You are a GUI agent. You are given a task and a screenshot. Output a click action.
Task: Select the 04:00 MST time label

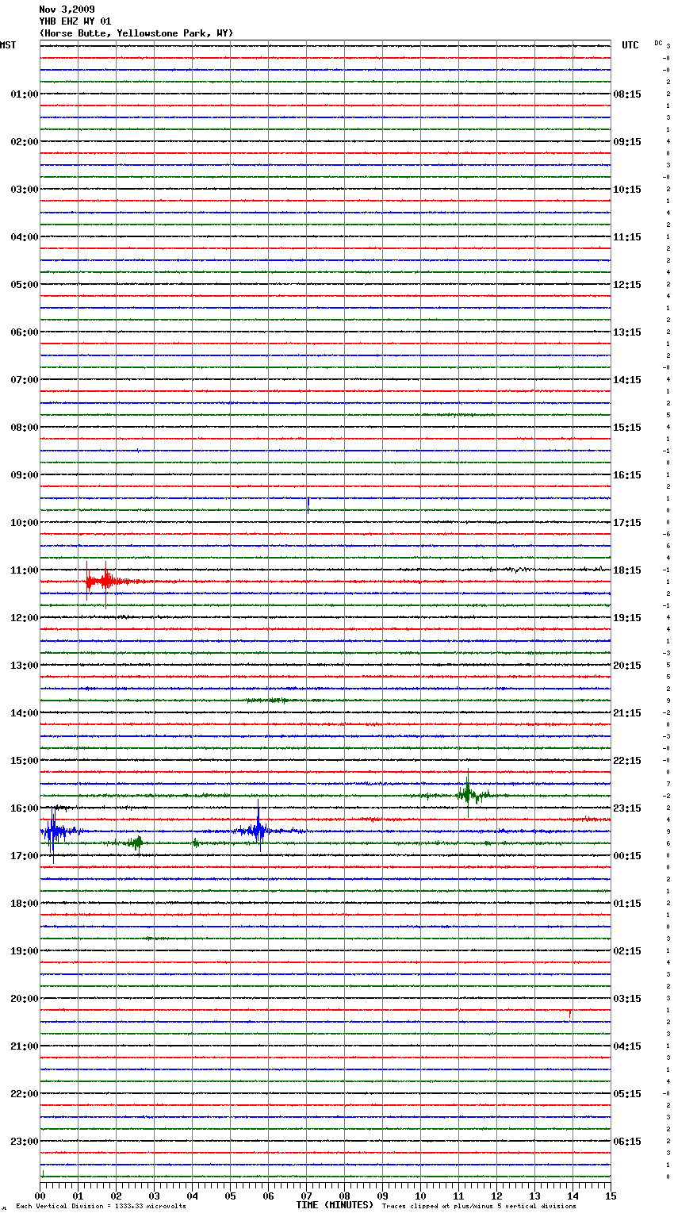(24, 237)
